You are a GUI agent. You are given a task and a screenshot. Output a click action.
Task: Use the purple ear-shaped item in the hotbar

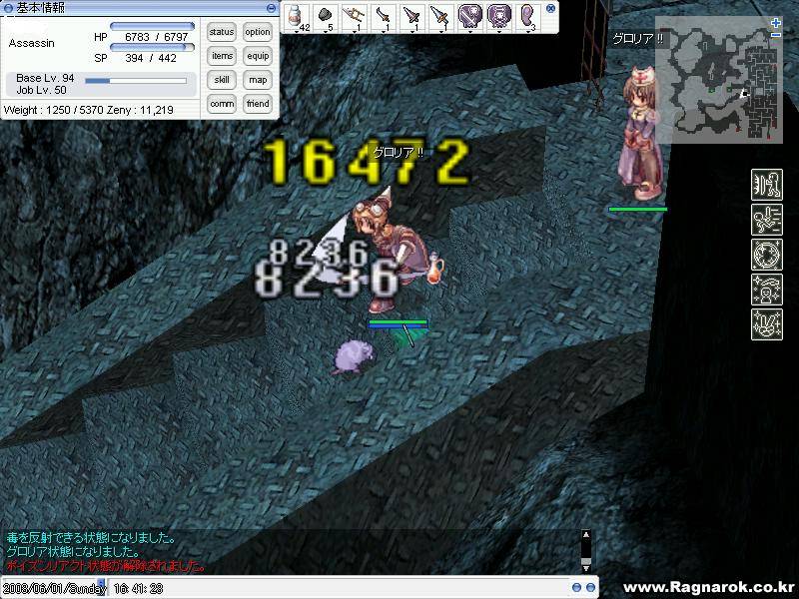pyautogui.click(x=527, y=16)
